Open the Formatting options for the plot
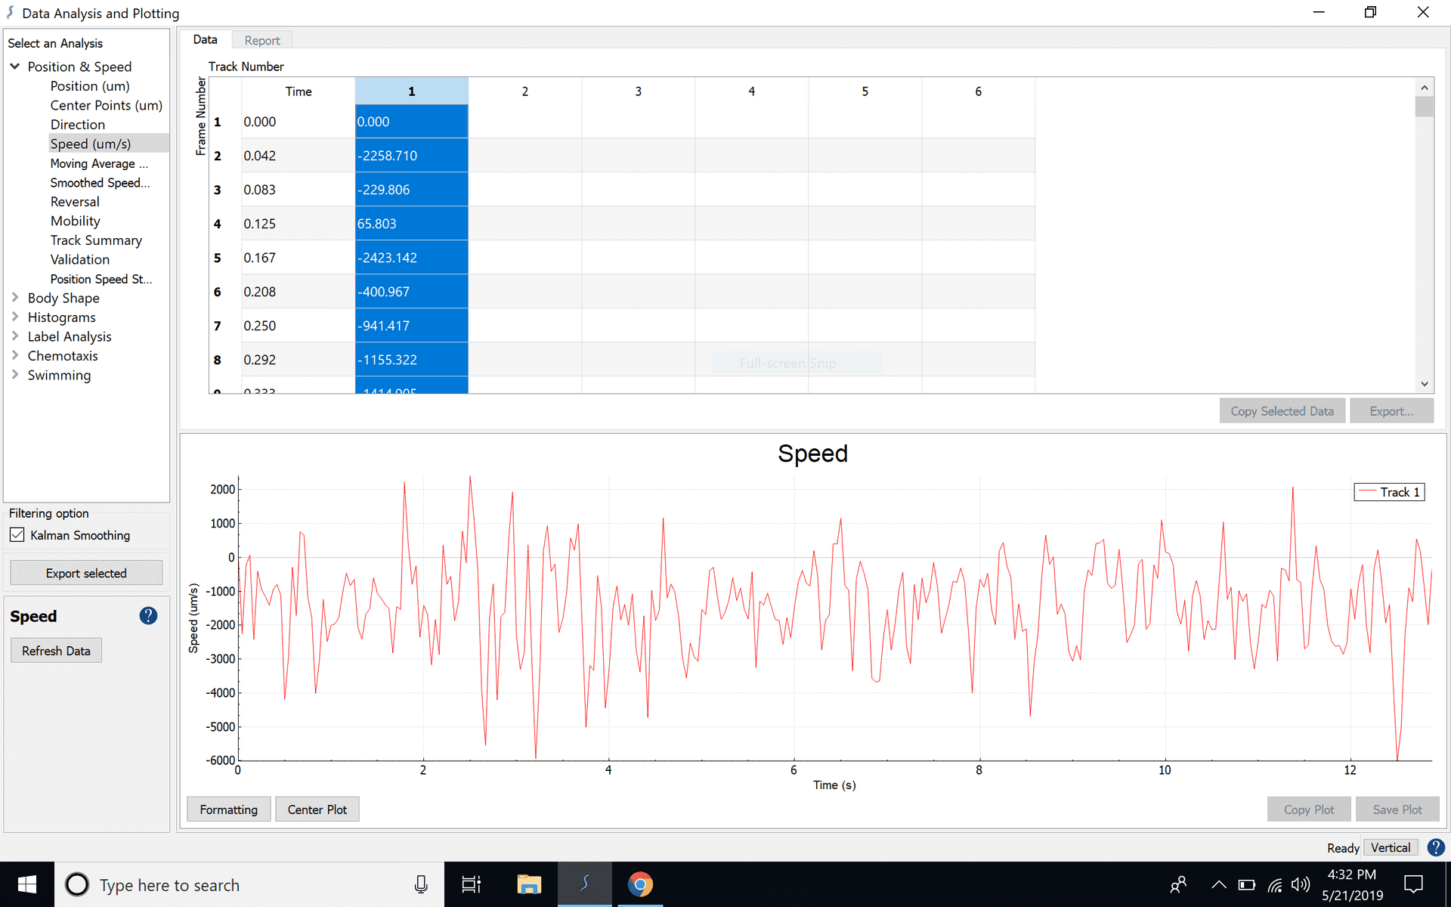The image size is (1451, 907). point(228,809)
